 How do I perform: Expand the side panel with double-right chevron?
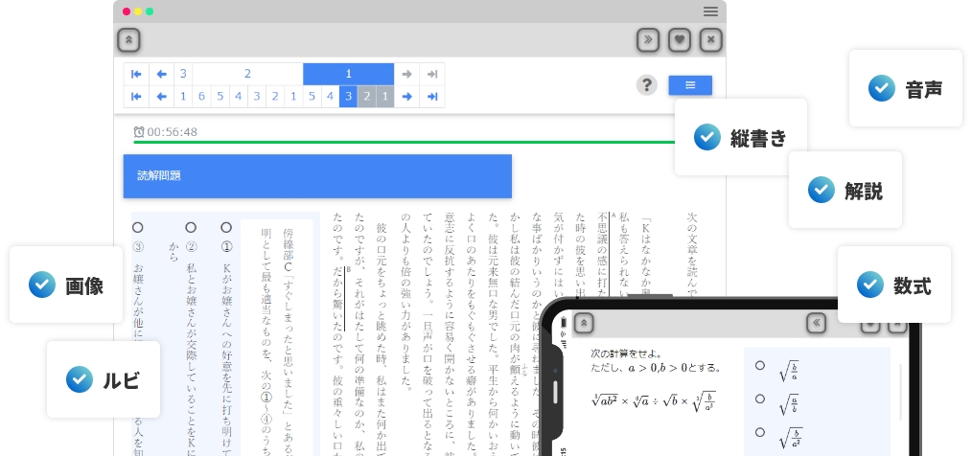click(x=648, y=40)
